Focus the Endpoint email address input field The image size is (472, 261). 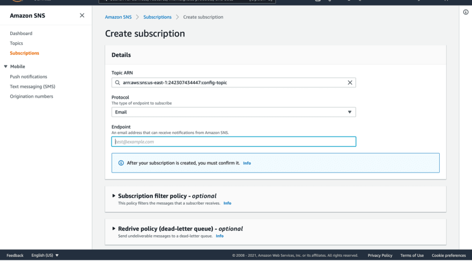point(234,141)
